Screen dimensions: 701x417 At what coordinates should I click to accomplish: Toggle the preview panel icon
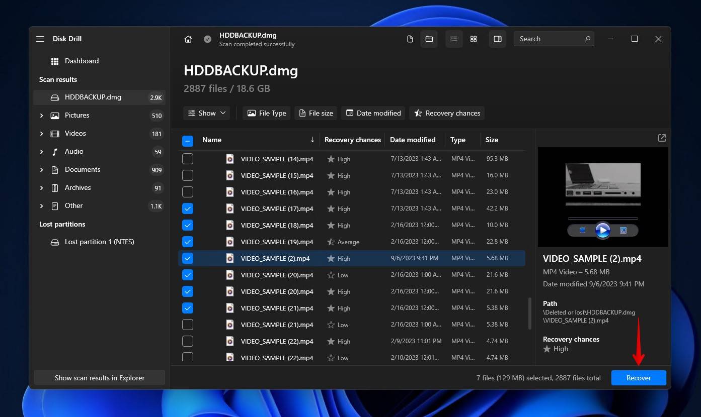pos(498,39)
